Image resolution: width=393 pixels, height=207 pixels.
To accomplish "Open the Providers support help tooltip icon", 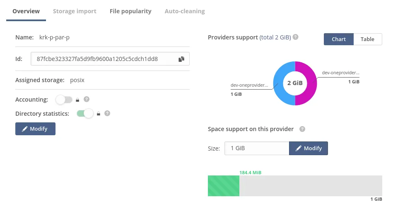I will pyautogui.click(x=295, y=37).
